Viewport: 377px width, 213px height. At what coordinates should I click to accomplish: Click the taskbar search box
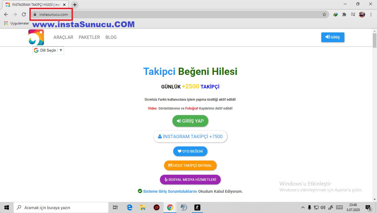(61, 207)
